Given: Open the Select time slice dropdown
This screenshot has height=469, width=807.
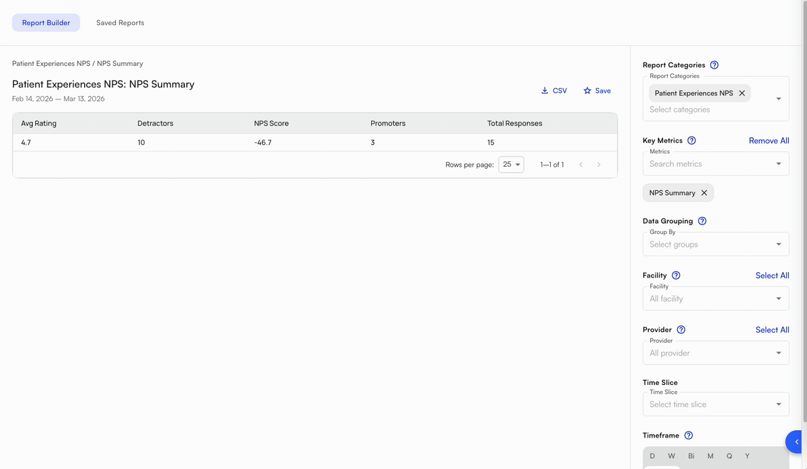Looking at the screenshot, I should click(715, 404).
